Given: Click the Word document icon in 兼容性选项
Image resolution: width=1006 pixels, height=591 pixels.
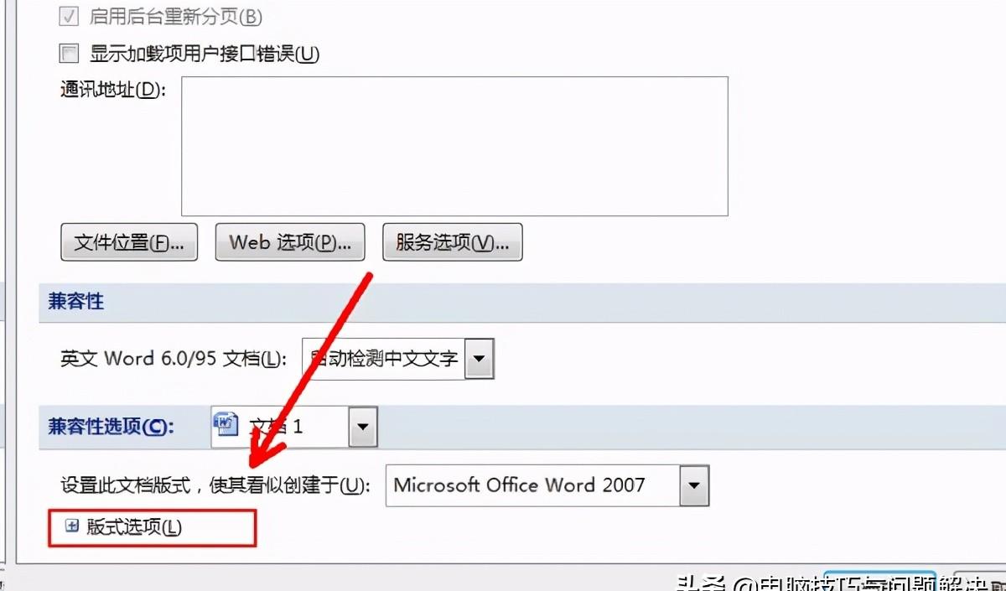Looking at the screenshot, I should coord(226,424).
